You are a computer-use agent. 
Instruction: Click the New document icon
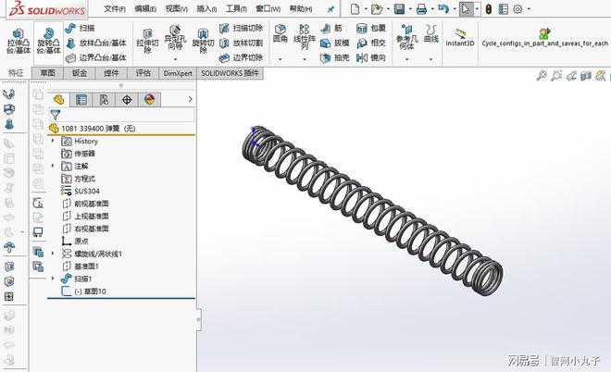pos(355,8)
